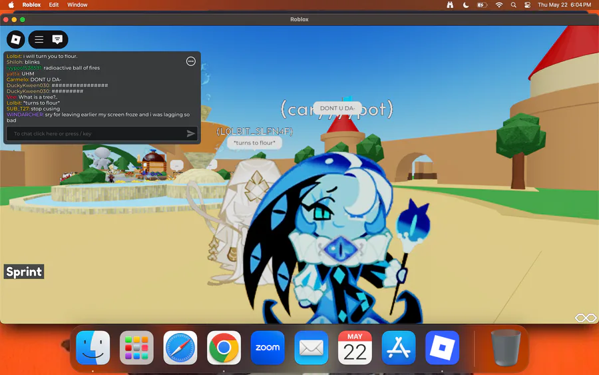Open the Trash in the Dock
The image size is (599, 375).
tap(505, 348)
